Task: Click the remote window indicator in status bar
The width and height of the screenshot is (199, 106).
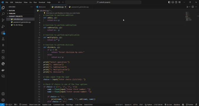Action: tap(2, 105)
